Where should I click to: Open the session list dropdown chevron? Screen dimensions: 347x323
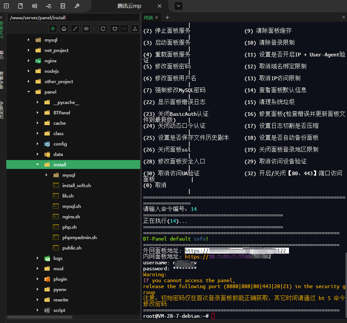[179, 6]
